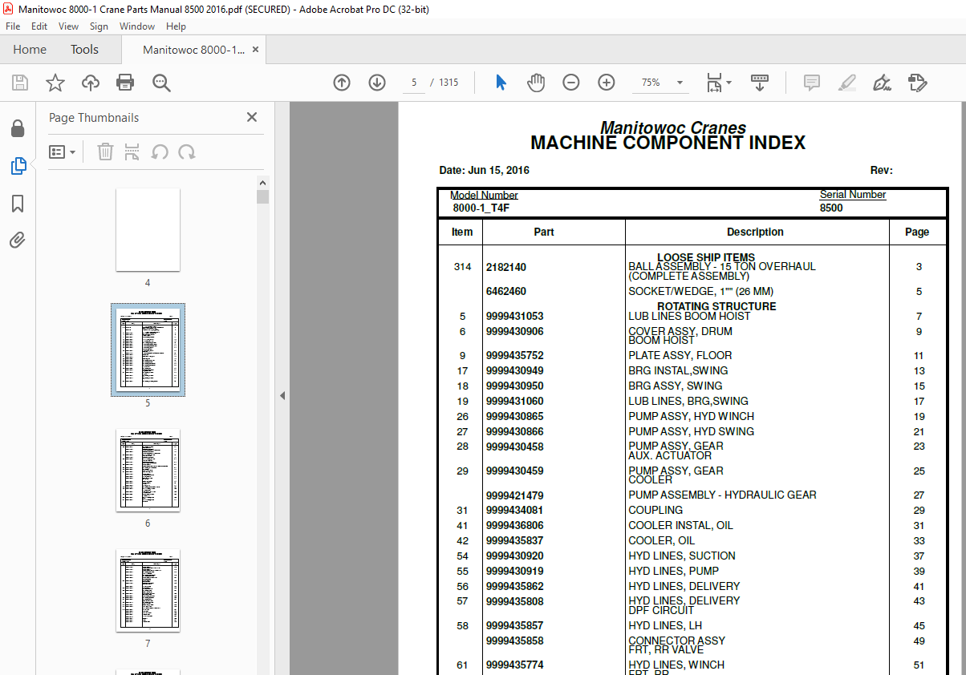
Task: Click the Model Number heading
Action: (x=484, y=195)
